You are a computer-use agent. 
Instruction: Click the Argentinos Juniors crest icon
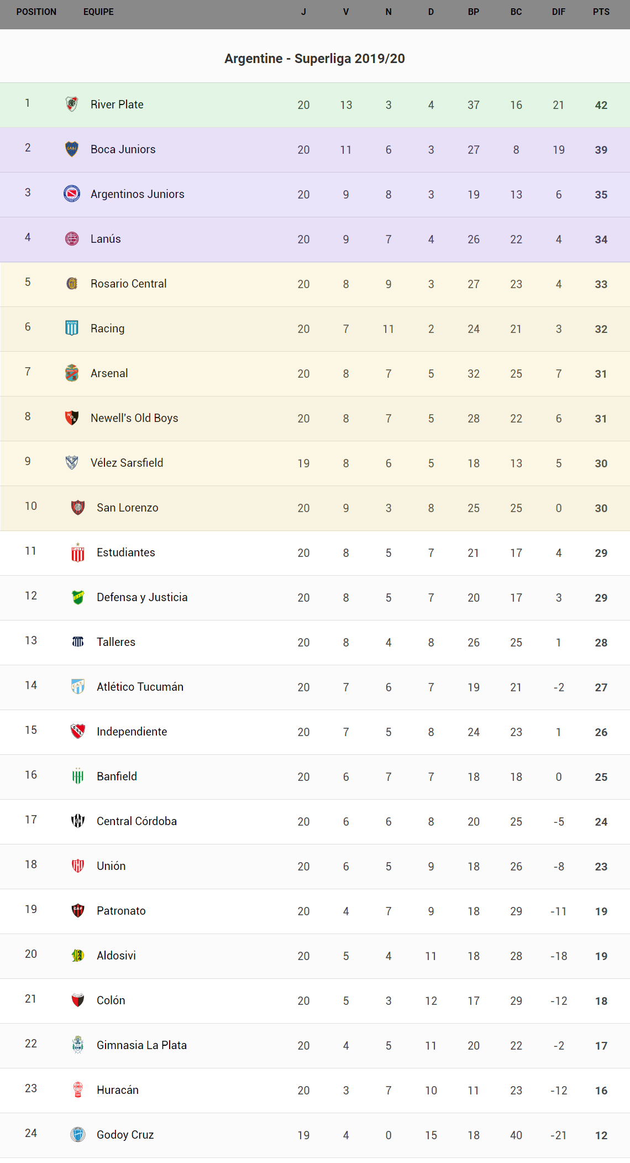pos(72,194)
